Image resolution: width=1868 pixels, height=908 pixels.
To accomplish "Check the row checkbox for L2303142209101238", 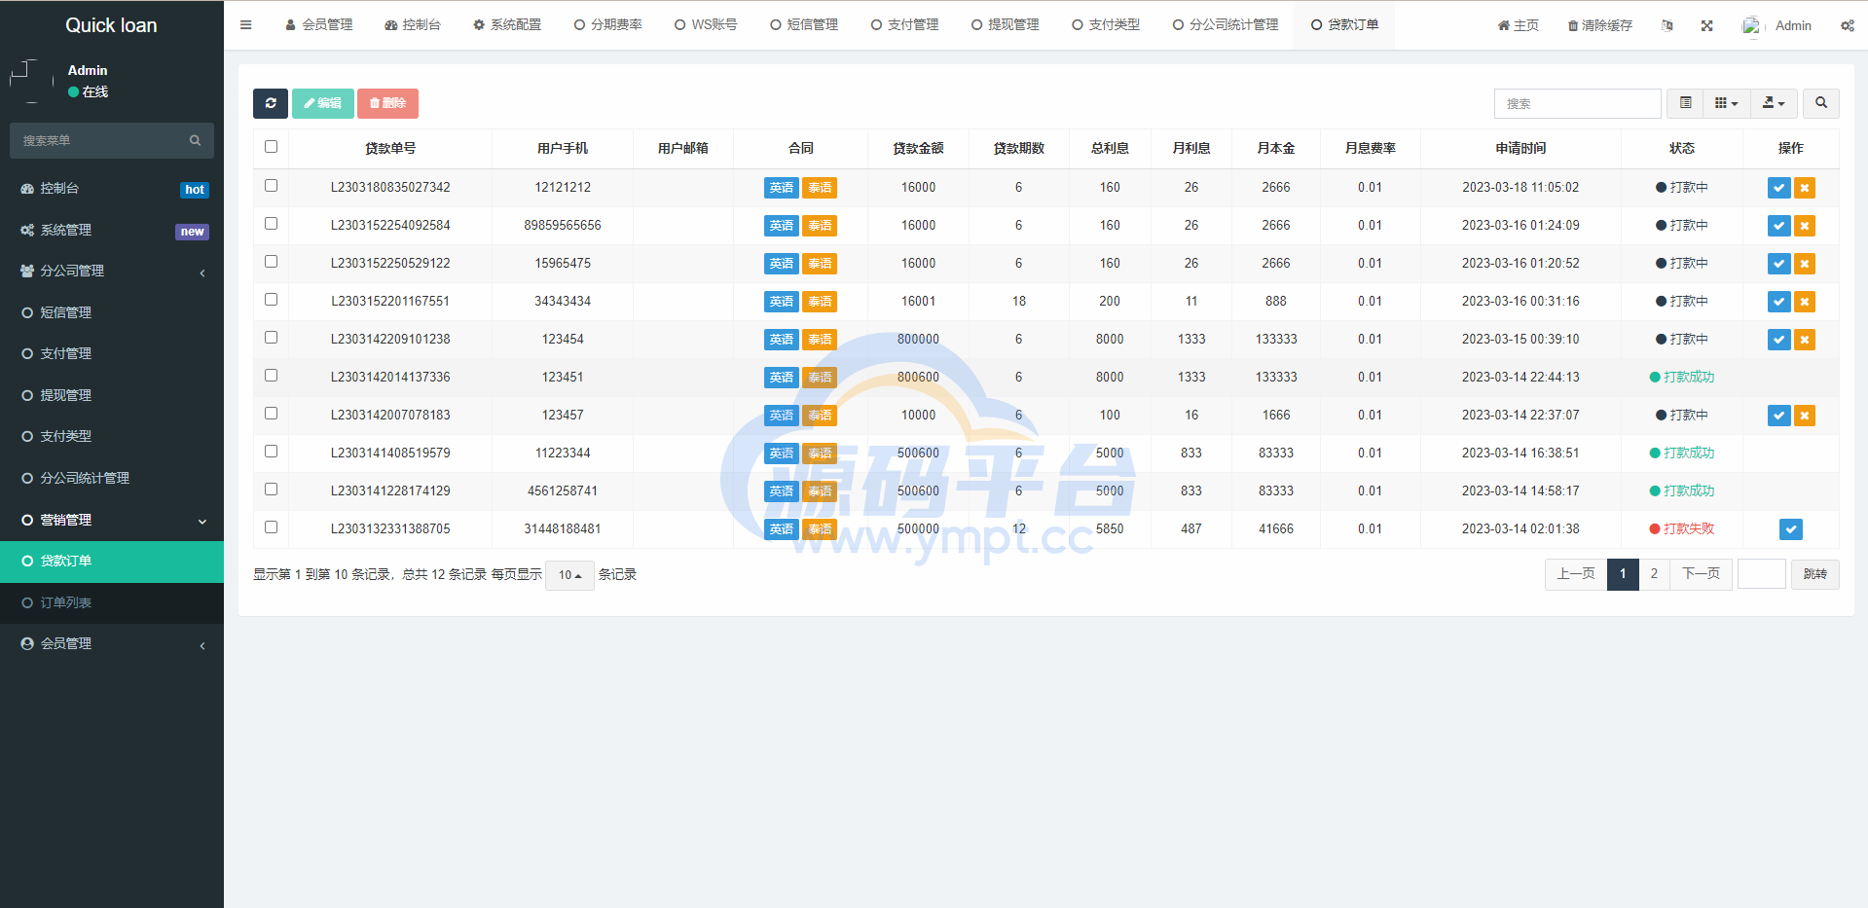I will click(x=271, y=338).
